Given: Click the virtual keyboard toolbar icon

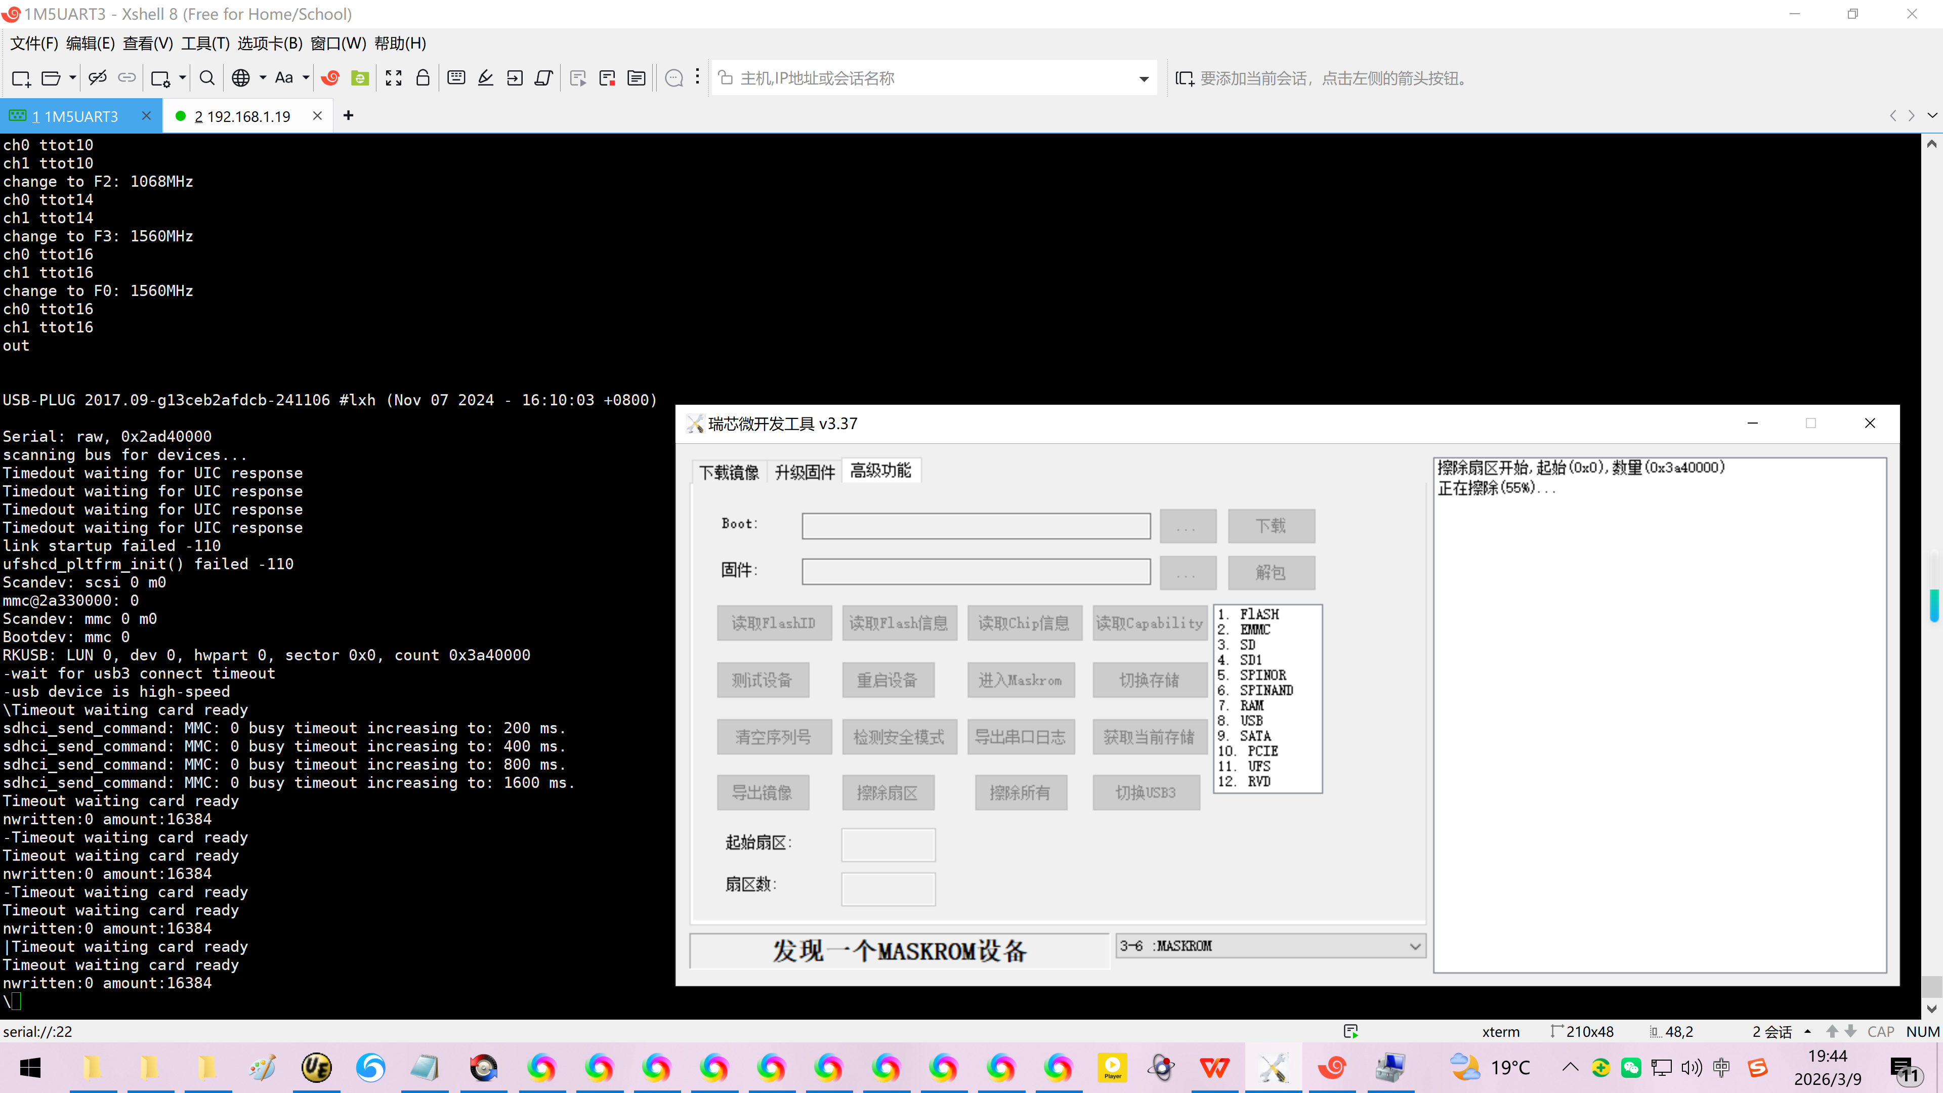Looking at the screenshot, I should tap(456, 78).
